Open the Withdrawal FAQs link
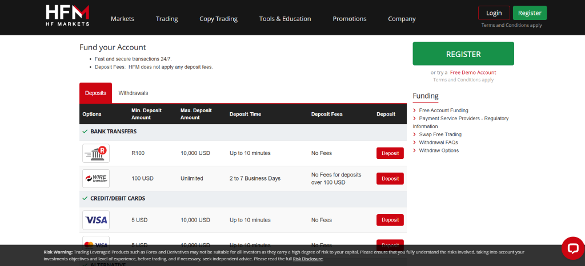Viewport: 585px width, 266px height. click(438, 142)
